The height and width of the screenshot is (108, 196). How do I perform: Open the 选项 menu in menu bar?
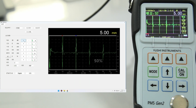2,24
